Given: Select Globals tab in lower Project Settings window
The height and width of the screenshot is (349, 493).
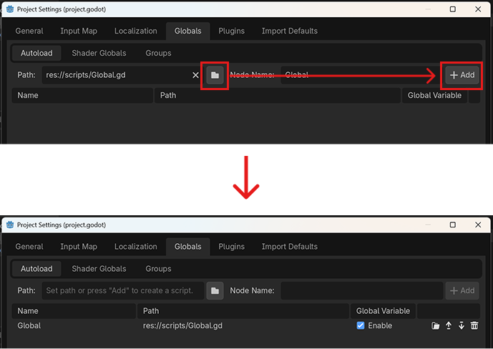Looking at the screenshot, I should tap(188, 247).
